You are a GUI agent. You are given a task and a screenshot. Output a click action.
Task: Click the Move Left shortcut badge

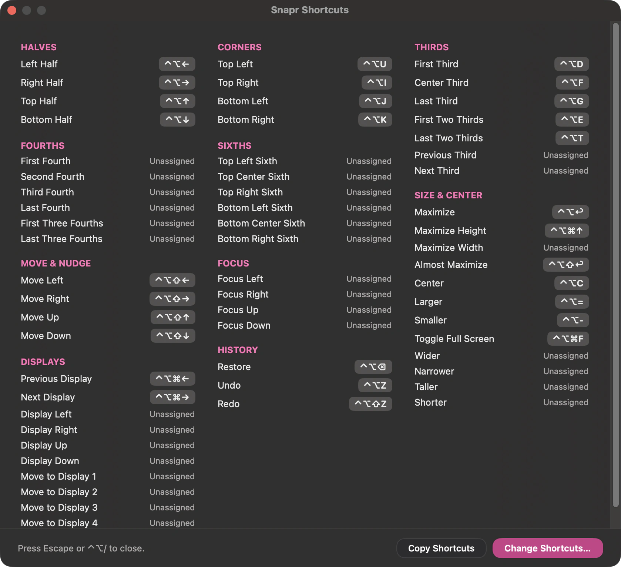172,280
